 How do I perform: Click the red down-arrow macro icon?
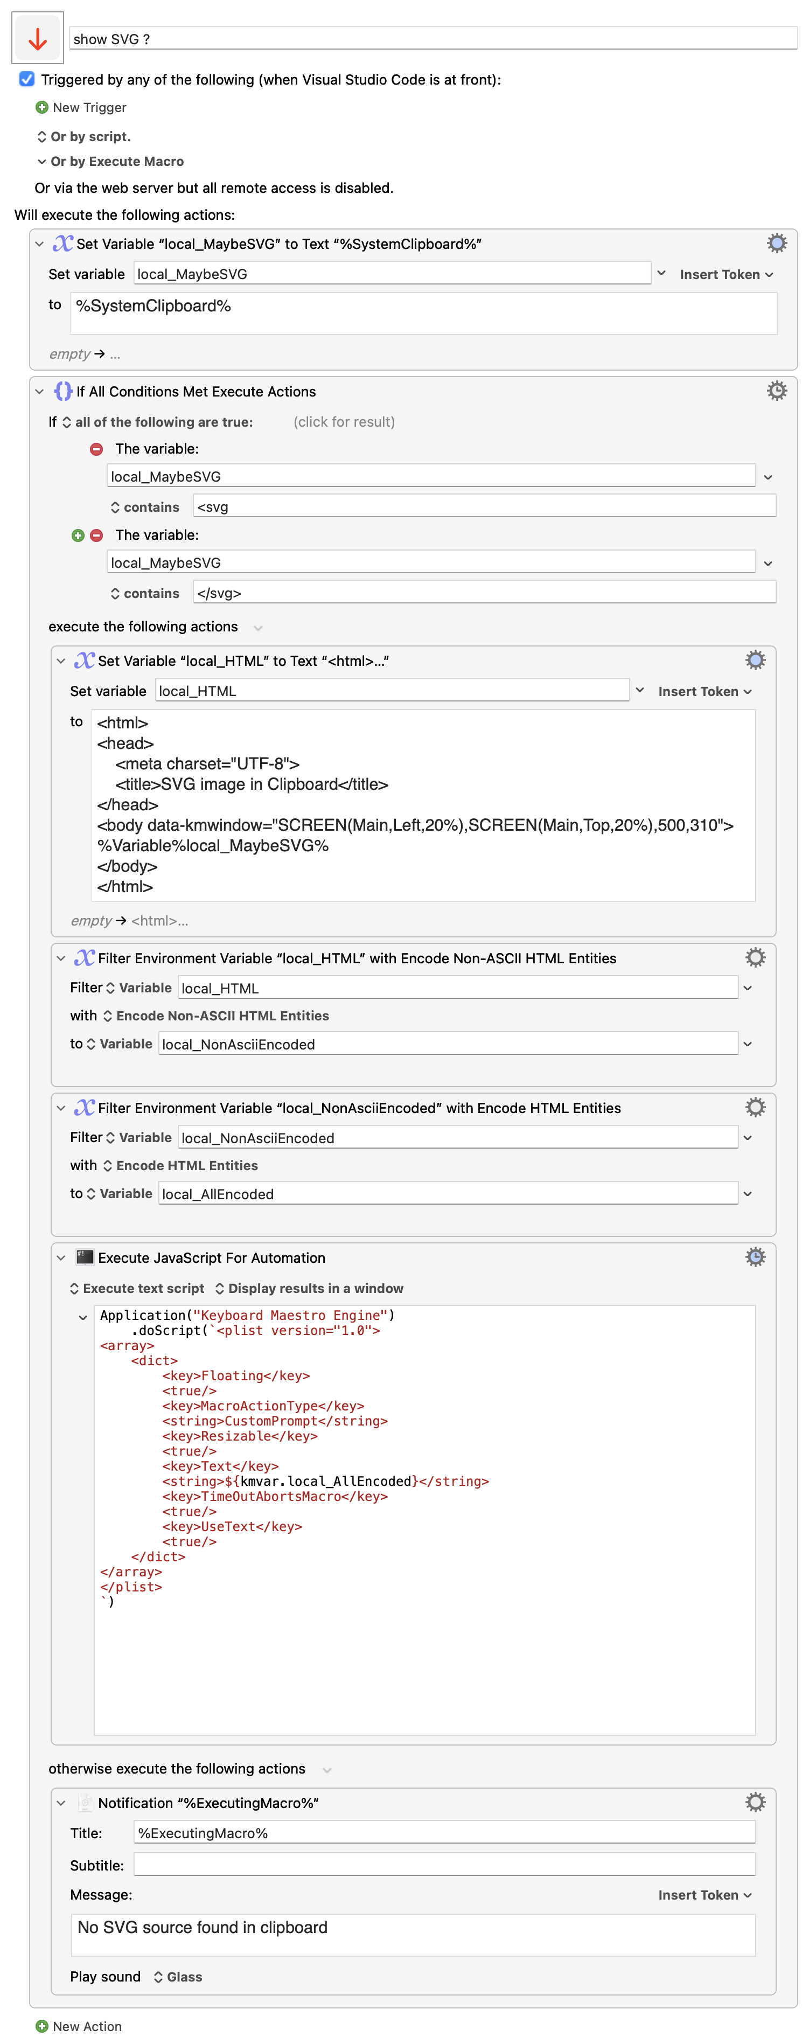coord(37,38)
